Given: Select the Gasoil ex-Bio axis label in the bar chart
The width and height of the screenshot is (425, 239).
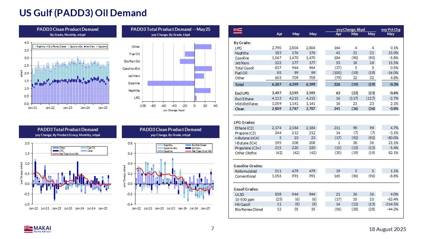Looking at the screenshot, I should pos(132,69).
